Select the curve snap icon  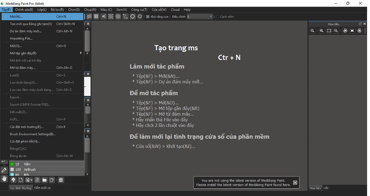pos(125,17)
